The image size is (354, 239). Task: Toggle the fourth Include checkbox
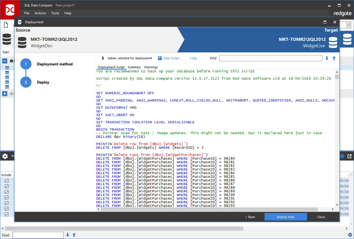coord(7,197)
